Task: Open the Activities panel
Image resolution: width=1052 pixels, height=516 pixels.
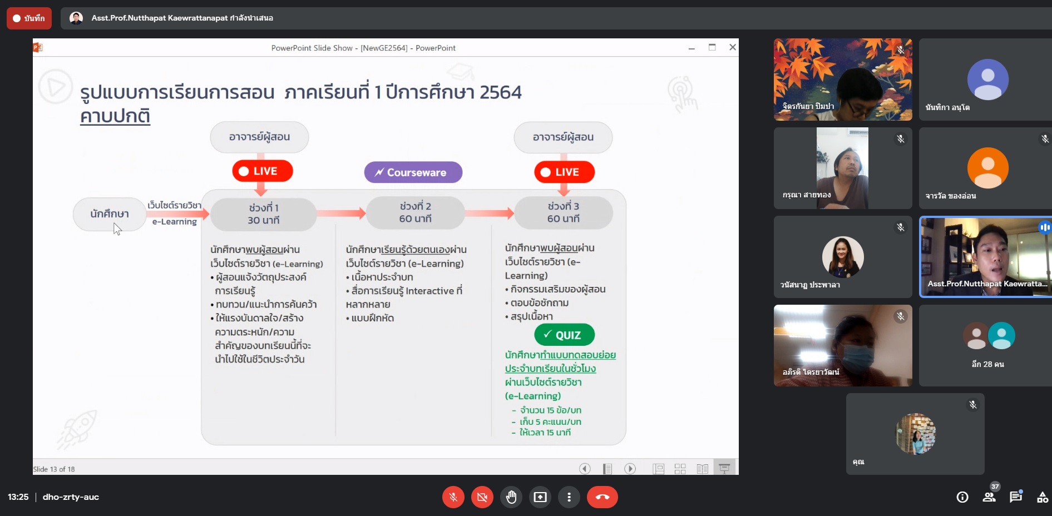Action: [x=1042, y=497]
